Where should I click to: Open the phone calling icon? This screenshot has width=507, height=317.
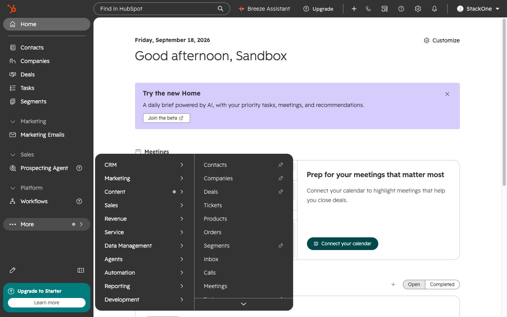pos(368,9)
